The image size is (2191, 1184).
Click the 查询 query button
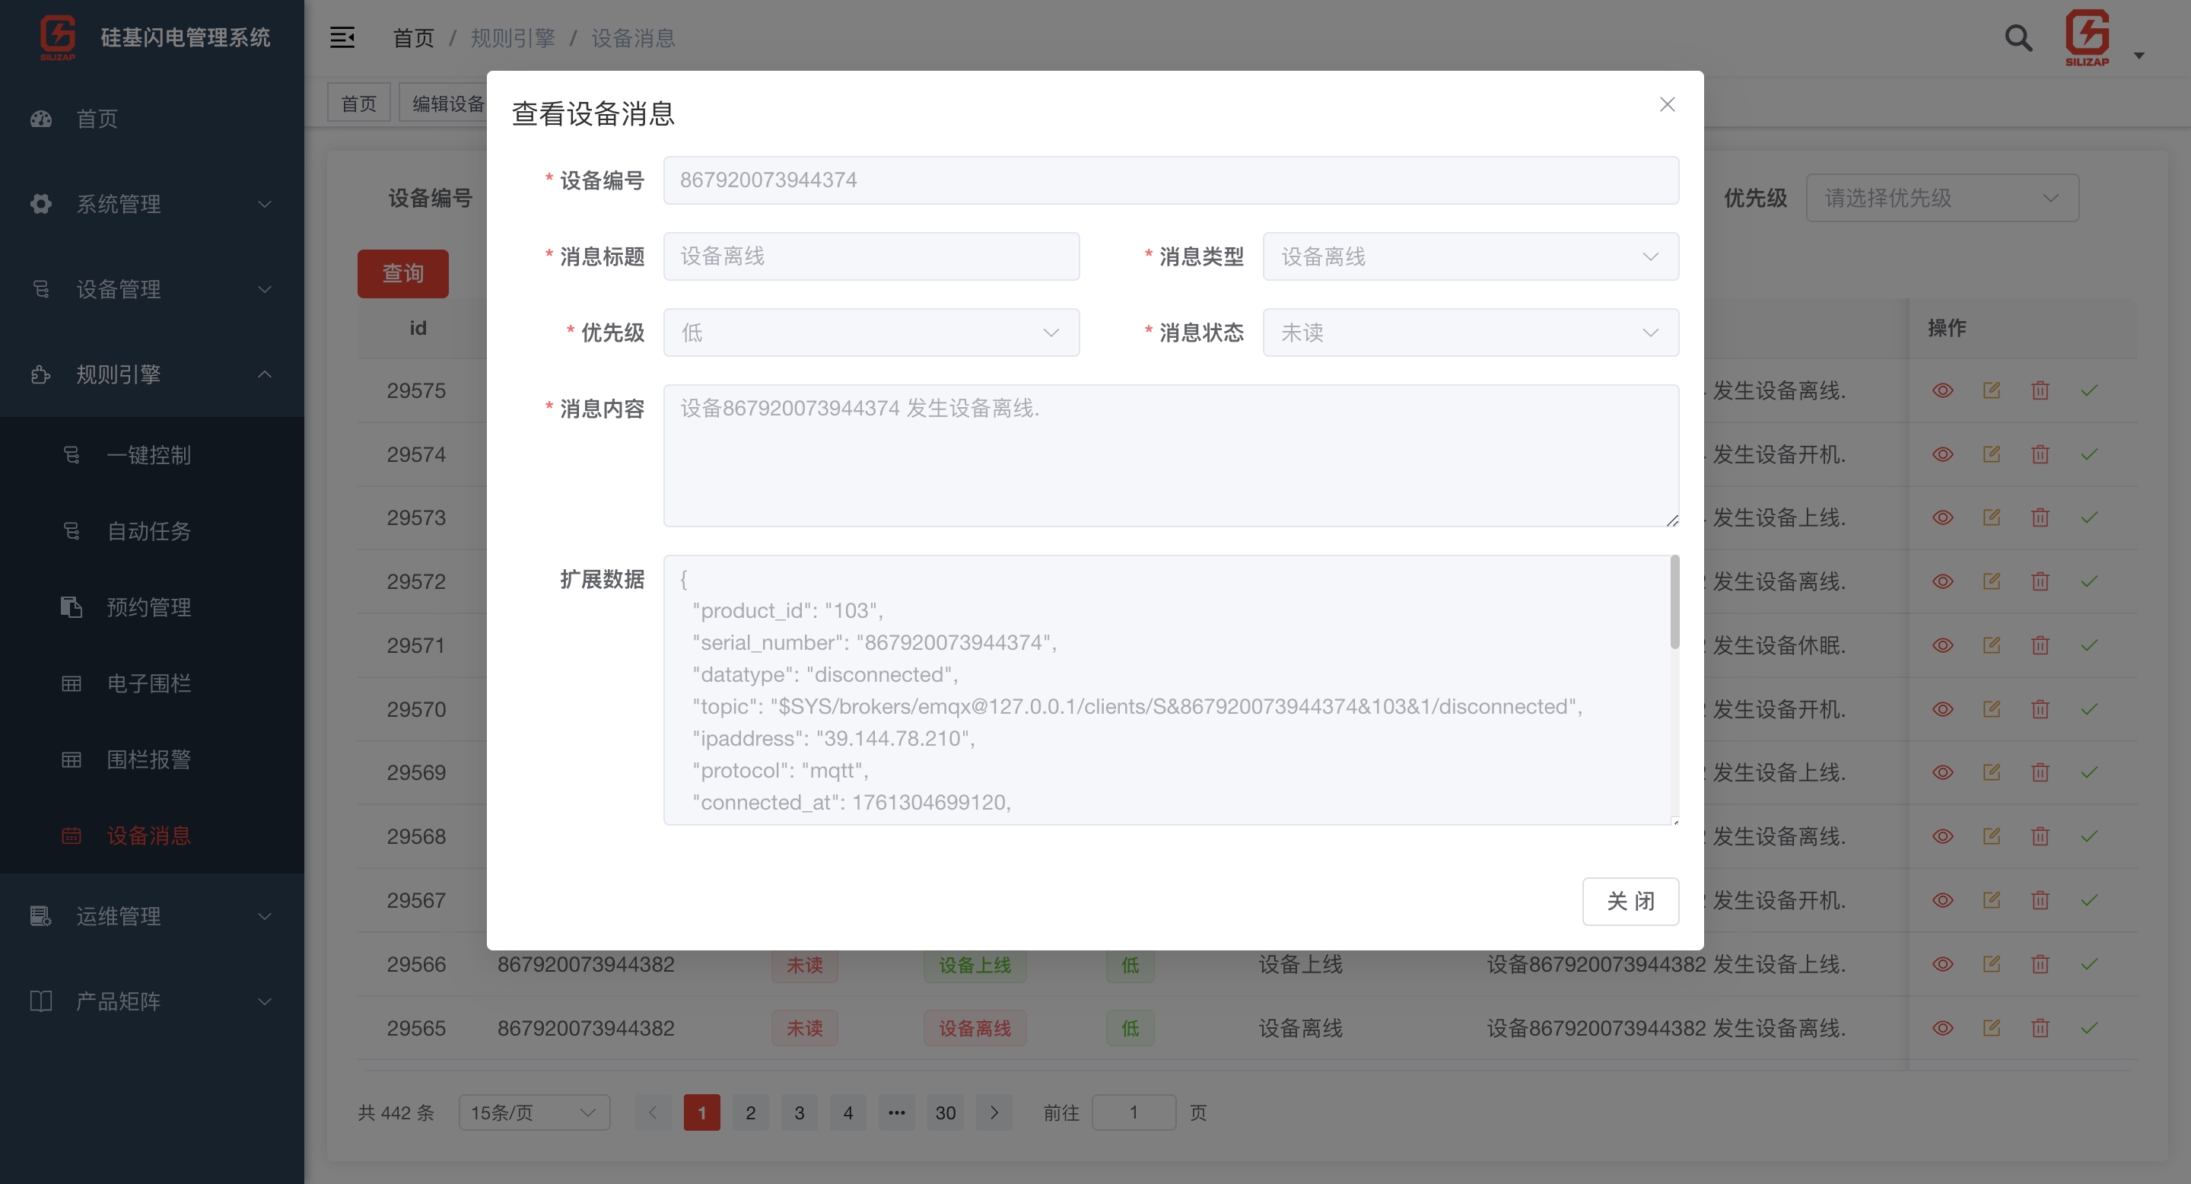click(x=403, y=273)
